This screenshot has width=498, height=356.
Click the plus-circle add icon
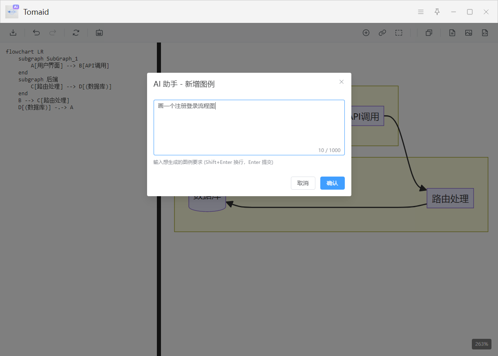coord(366,33)
